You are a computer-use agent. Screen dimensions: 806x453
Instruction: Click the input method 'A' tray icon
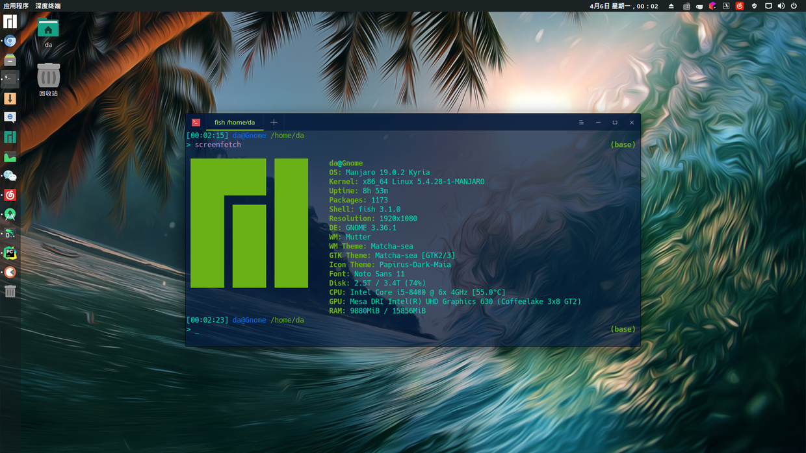pyautogui.click(x=726, y=6)
